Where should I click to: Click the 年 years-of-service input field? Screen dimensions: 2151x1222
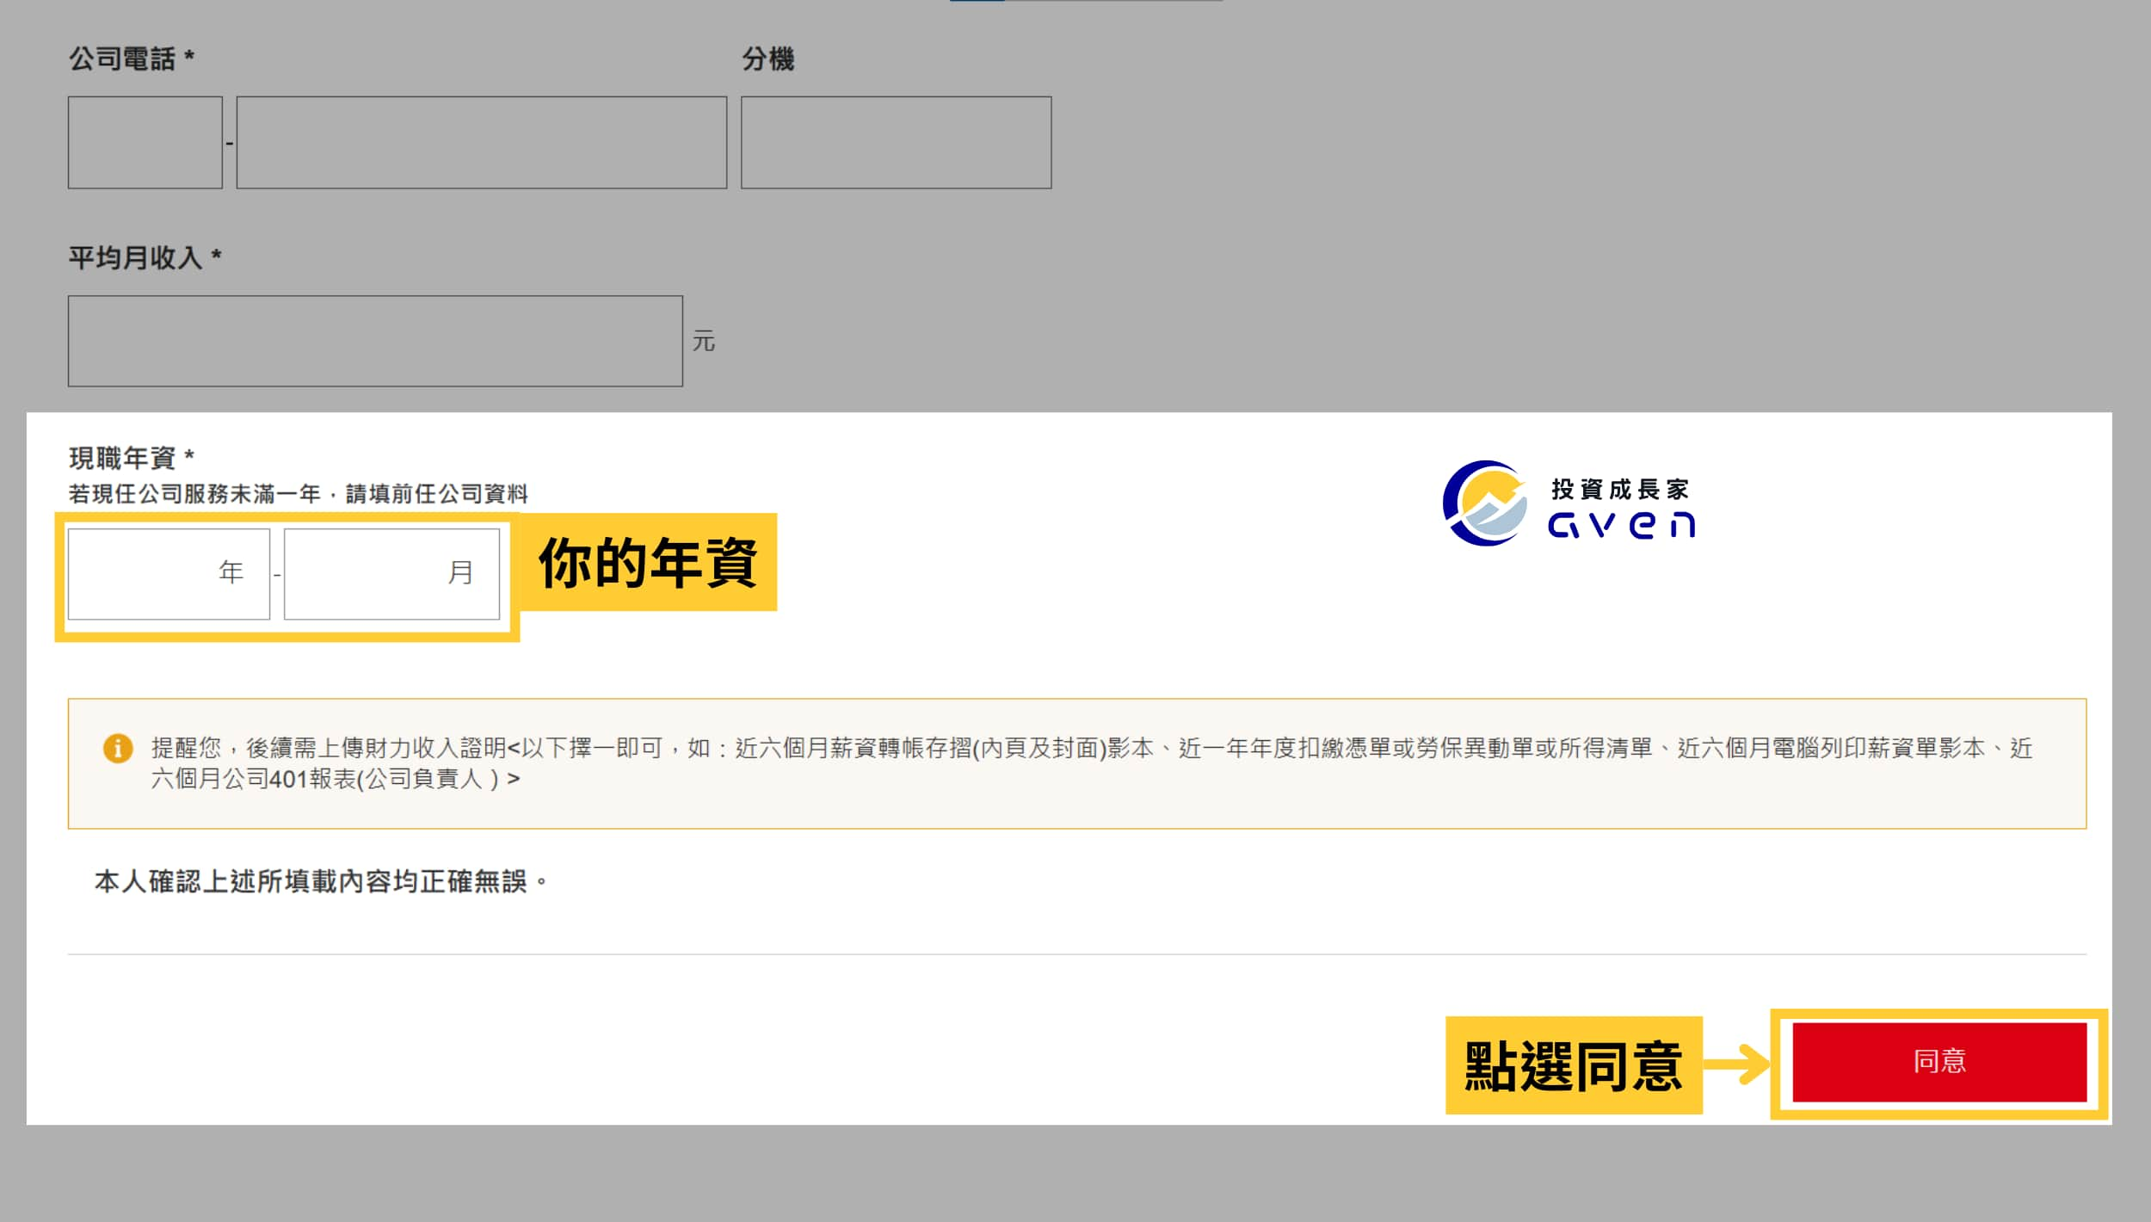click(x=169, y=573)
